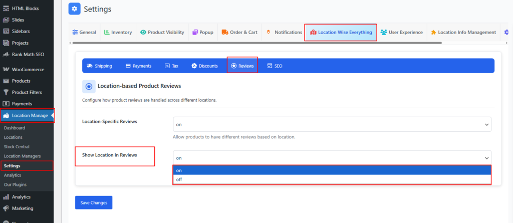The width and height of the screenshot is (513, 223).
Task: Click the WooCommerce icon in sidebar
Action: 6,70
